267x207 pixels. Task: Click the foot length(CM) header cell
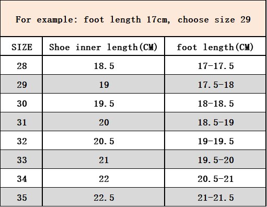coord(215,47)
